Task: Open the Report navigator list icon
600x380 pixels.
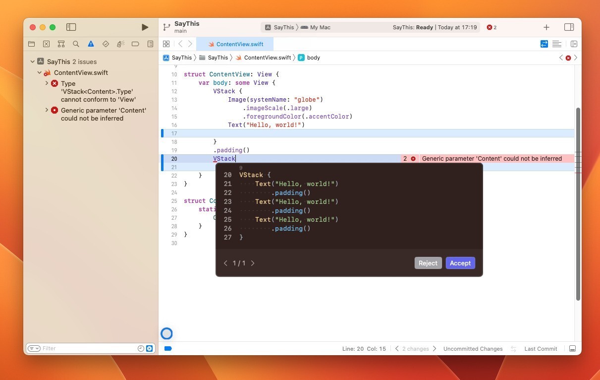Action: point(150,44)
